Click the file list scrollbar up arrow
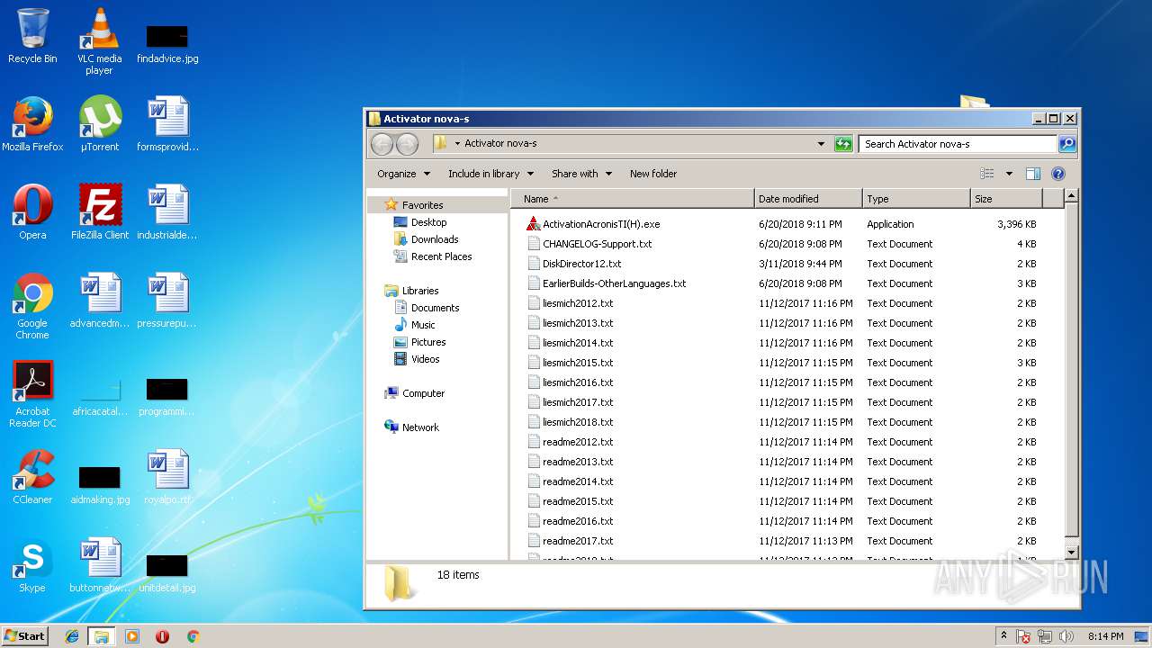The image size is (1152, 648). pyautogui.click(x=1071, y=196)
